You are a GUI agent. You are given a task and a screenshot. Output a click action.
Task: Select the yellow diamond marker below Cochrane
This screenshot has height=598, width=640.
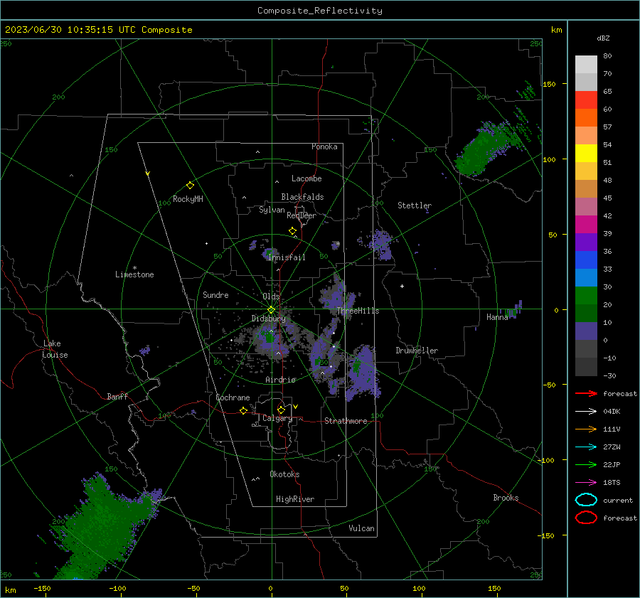point(244,410)
